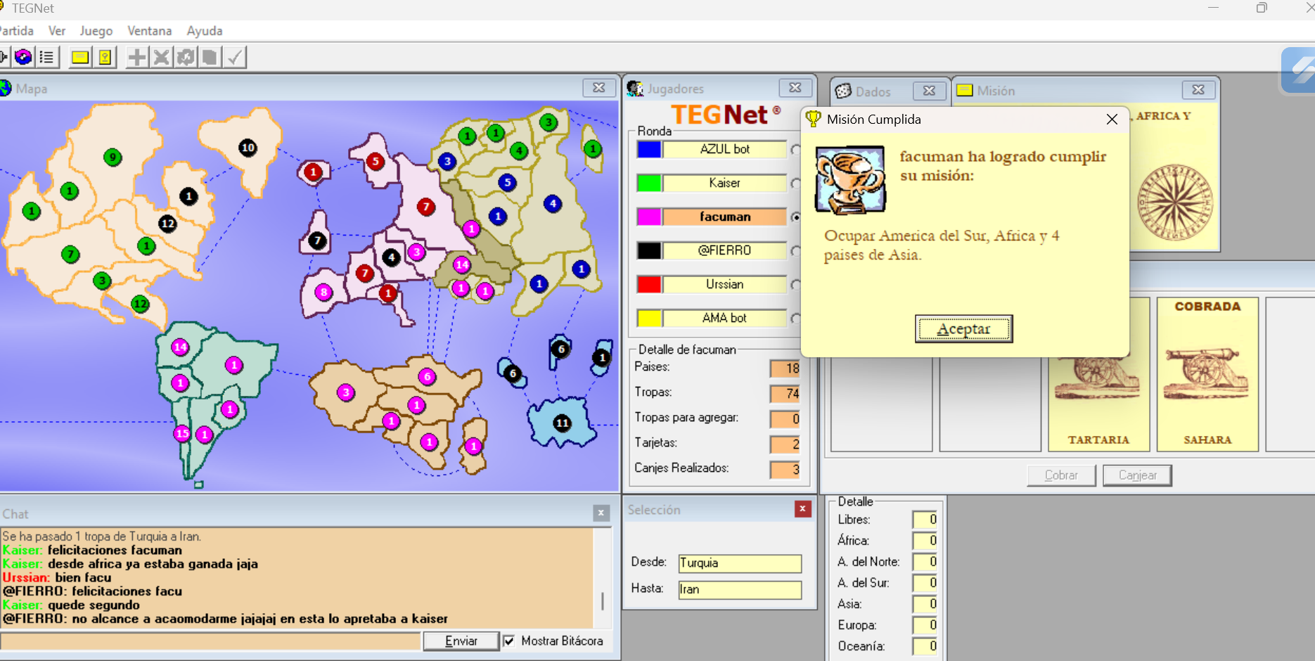Open the Ventana menu

149,31
